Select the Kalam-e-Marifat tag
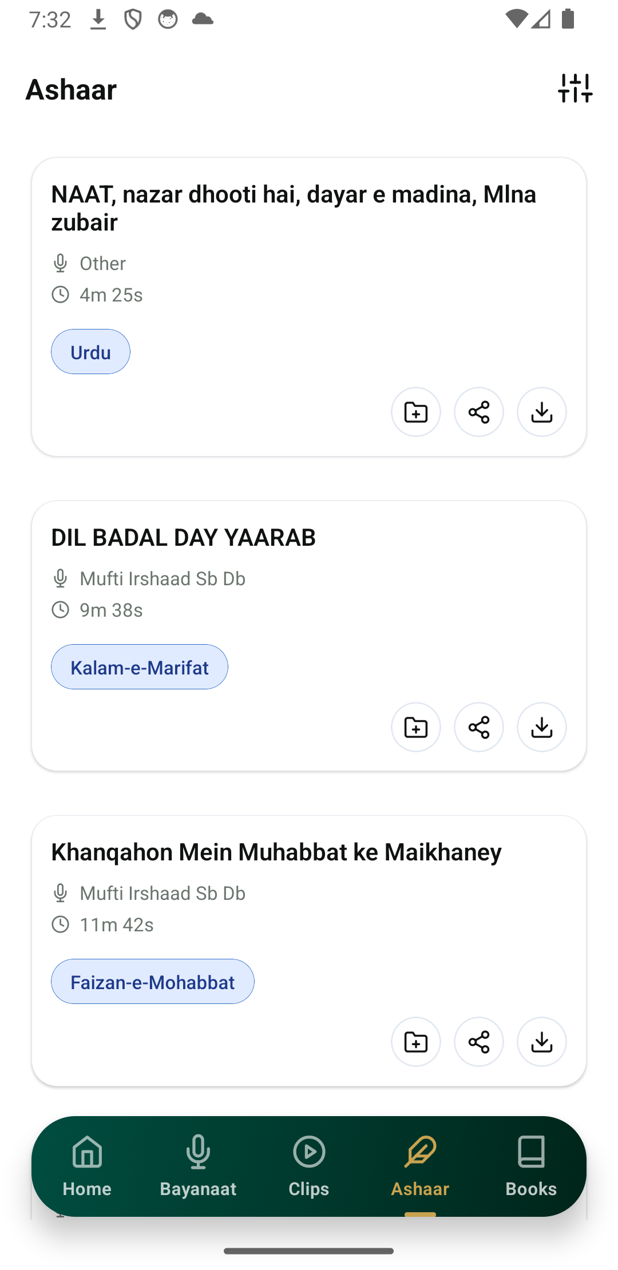 (139, 667)
